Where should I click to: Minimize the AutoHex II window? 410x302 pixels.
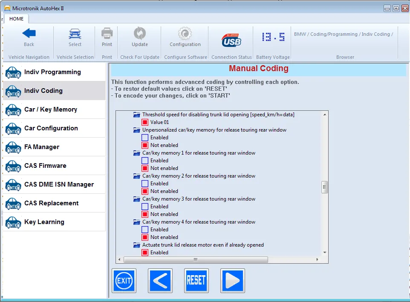point(387,9)
